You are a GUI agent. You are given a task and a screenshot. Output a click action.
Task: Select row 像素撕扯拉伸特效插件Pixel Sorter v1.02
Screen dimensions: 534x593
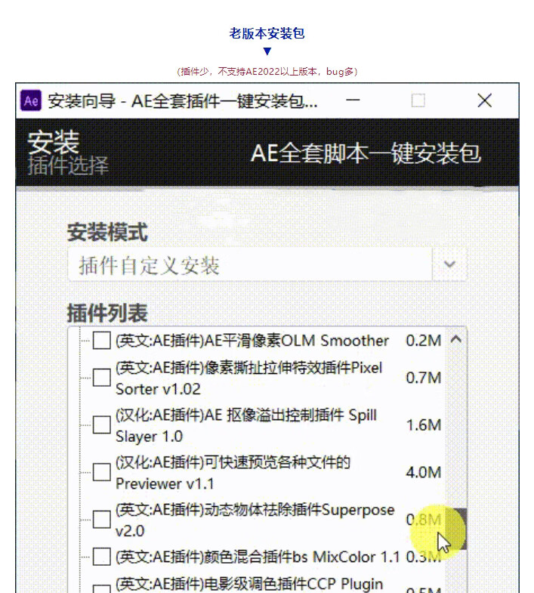click(x=248, y=378)
